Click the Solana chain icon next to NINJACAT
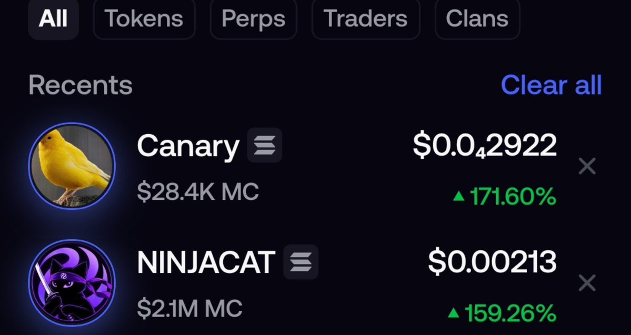The height and width of the screenshot is (335, 631). click(x=301, y=262)
